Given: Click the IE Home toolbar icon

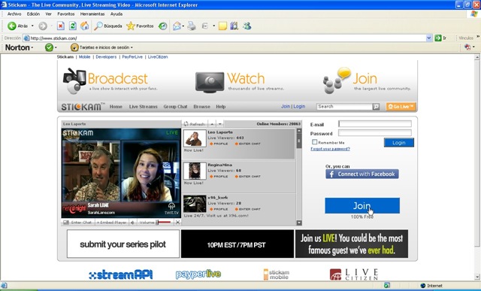Looking at the screenshot, I should point(84,26).
